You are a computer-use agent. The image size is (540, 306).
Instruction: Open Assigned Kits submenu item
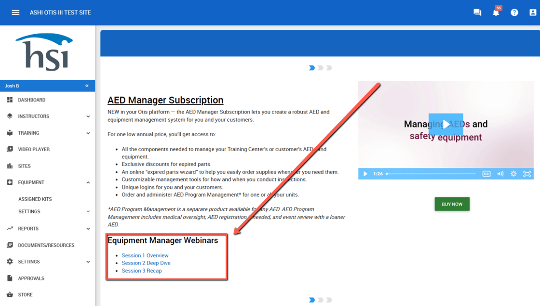click(35, 199)
